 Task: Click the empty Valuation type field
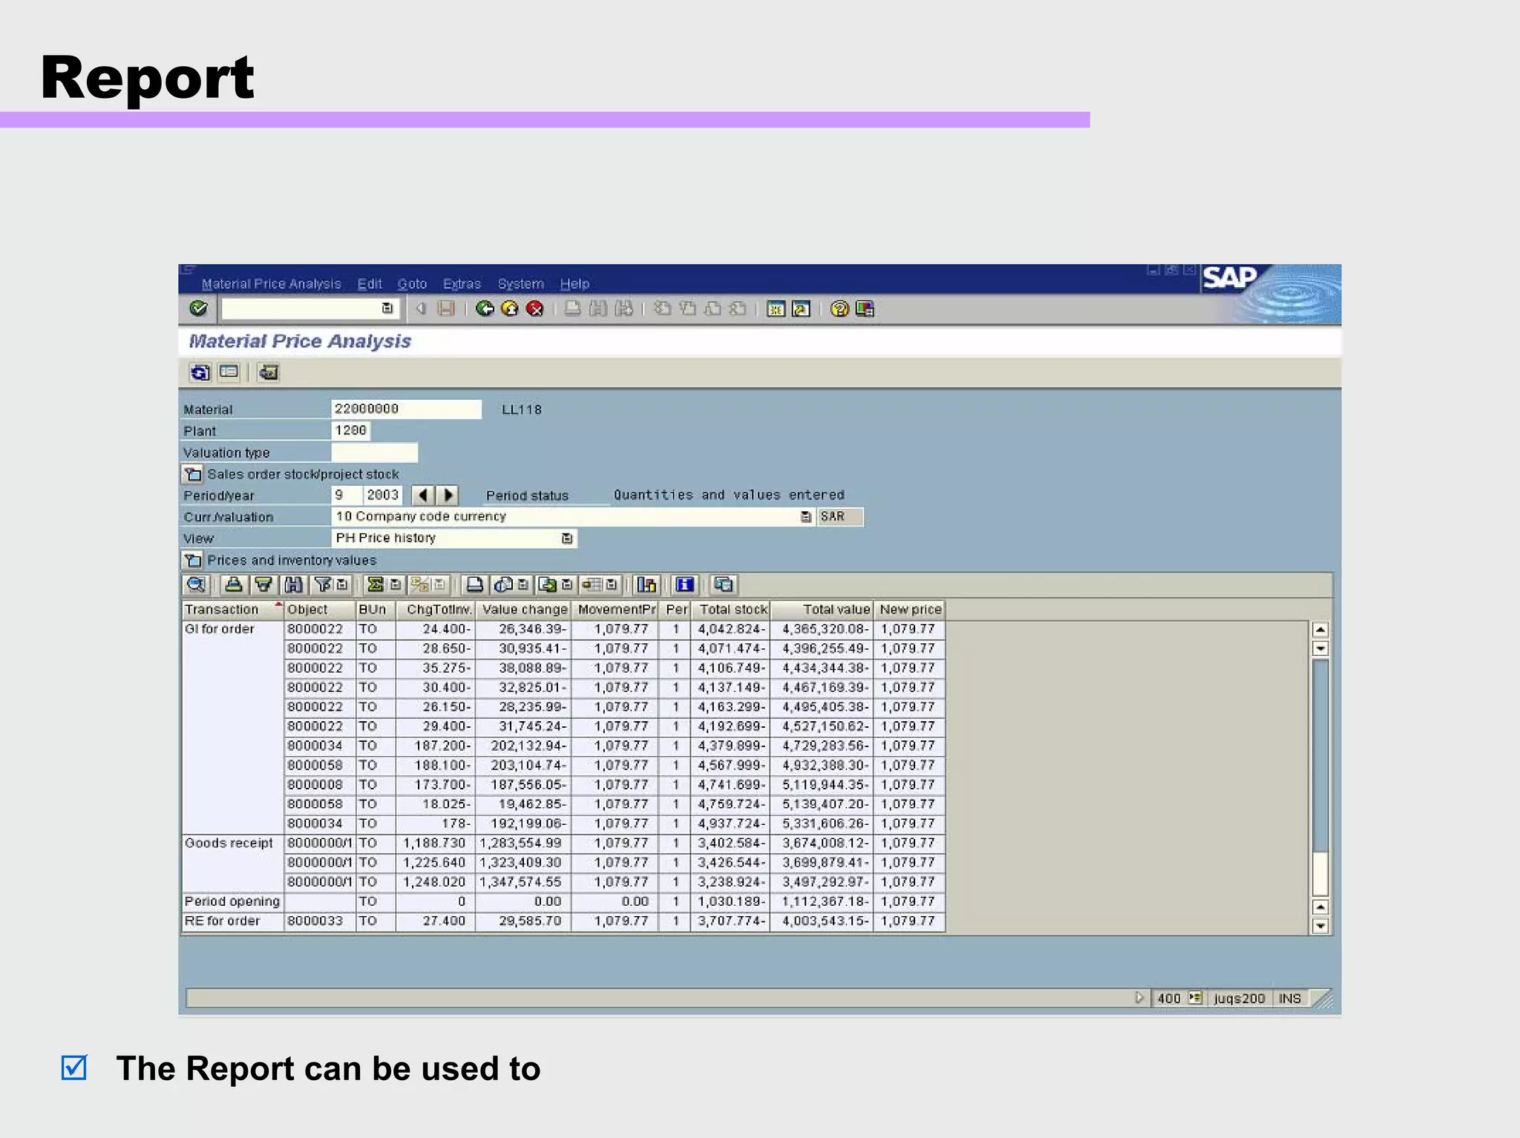(x=375, y=453)
